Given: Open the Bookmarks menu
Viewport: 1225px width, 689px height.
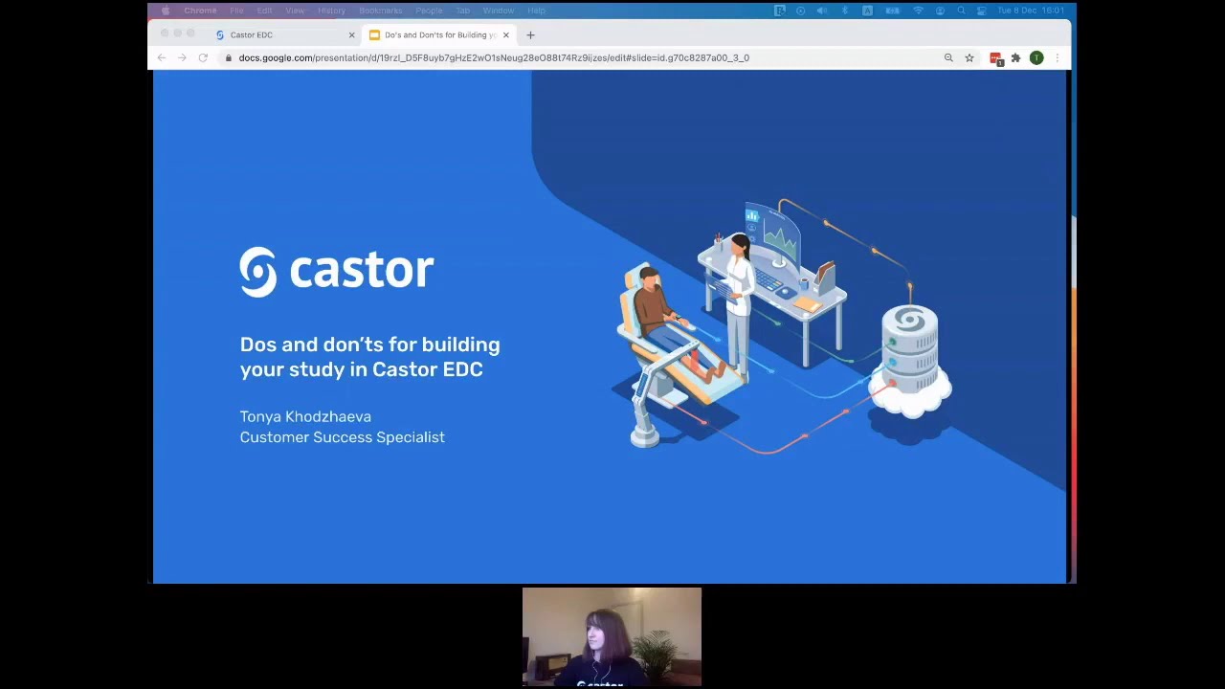Looking at the screenshot, I should (x=381, y=11).
